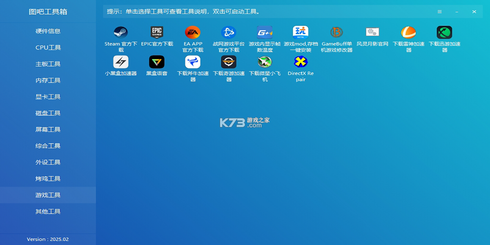Select the 游戏工具 category

pyautogui.click(x=48, y=195)
